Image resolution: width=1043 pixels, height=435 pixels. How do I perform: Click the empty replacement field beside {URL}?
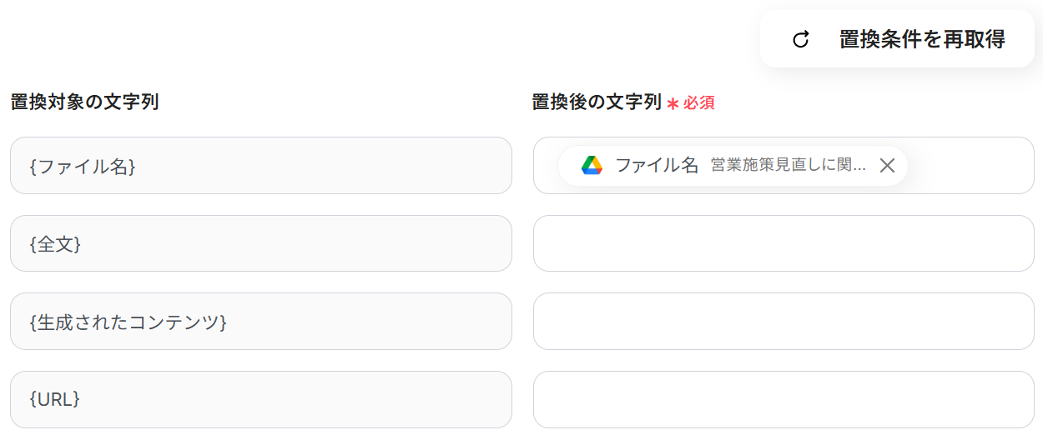783,399
